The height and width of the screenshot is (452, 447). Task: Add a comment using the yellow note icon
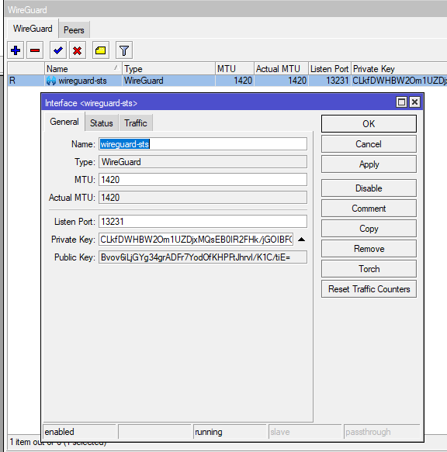(x=100, y=50)
